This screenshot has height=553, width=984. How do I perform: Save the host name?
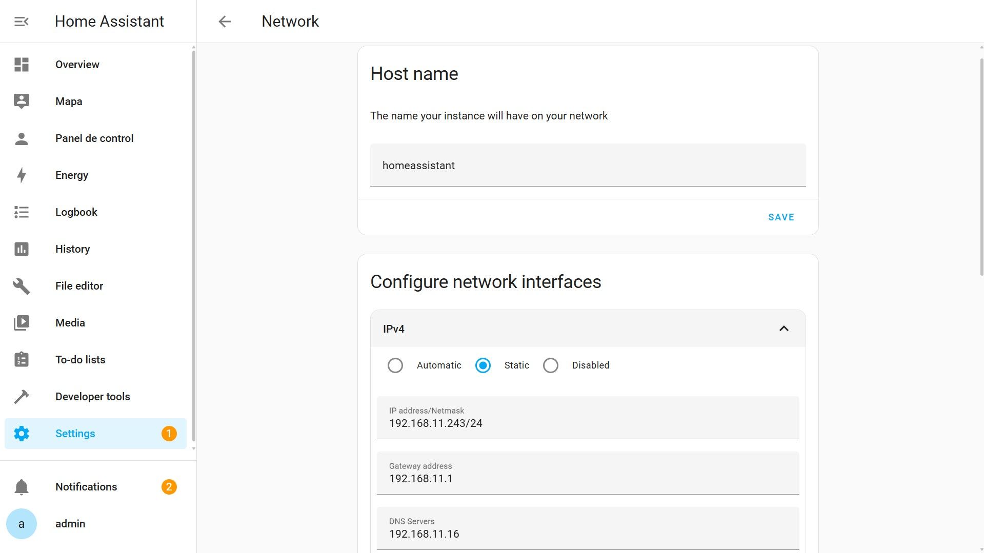click(781, 217)
